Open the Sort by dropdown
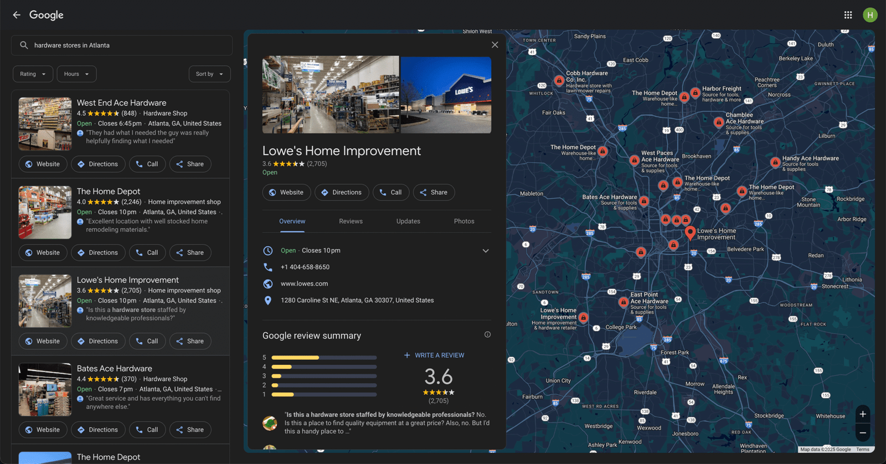Viewport: 886px width, 464px height. [209, 74]
